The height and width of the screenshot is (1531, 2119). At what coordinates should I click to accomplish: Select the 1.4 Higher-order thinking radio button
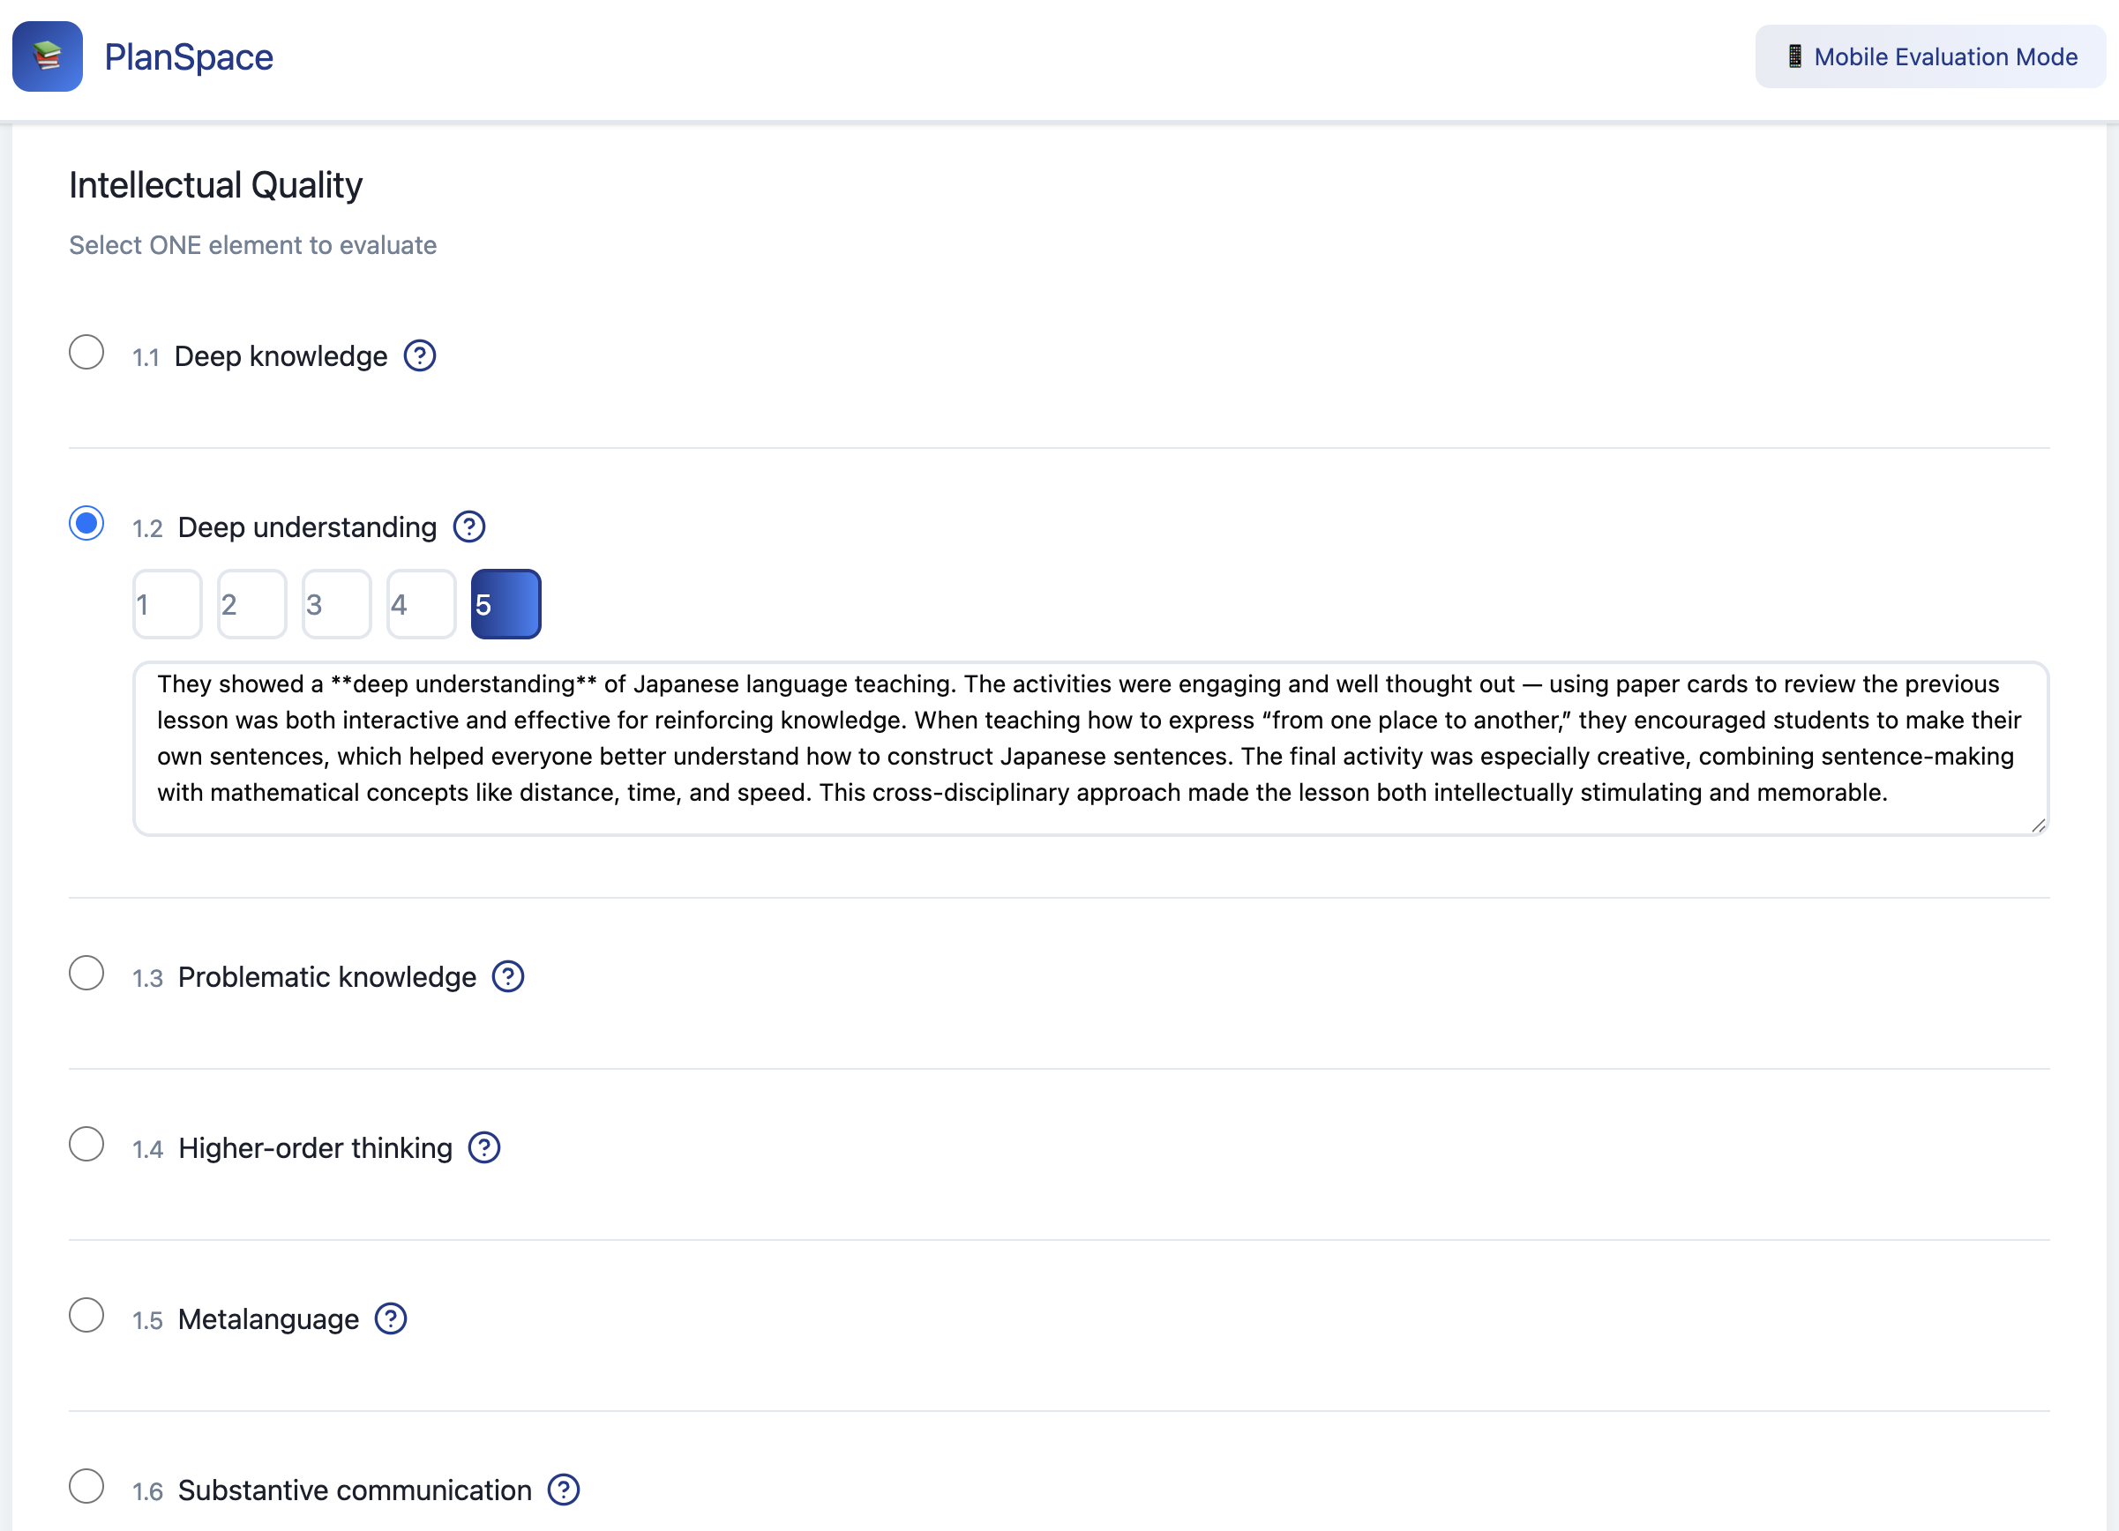tap(86, 1144)
